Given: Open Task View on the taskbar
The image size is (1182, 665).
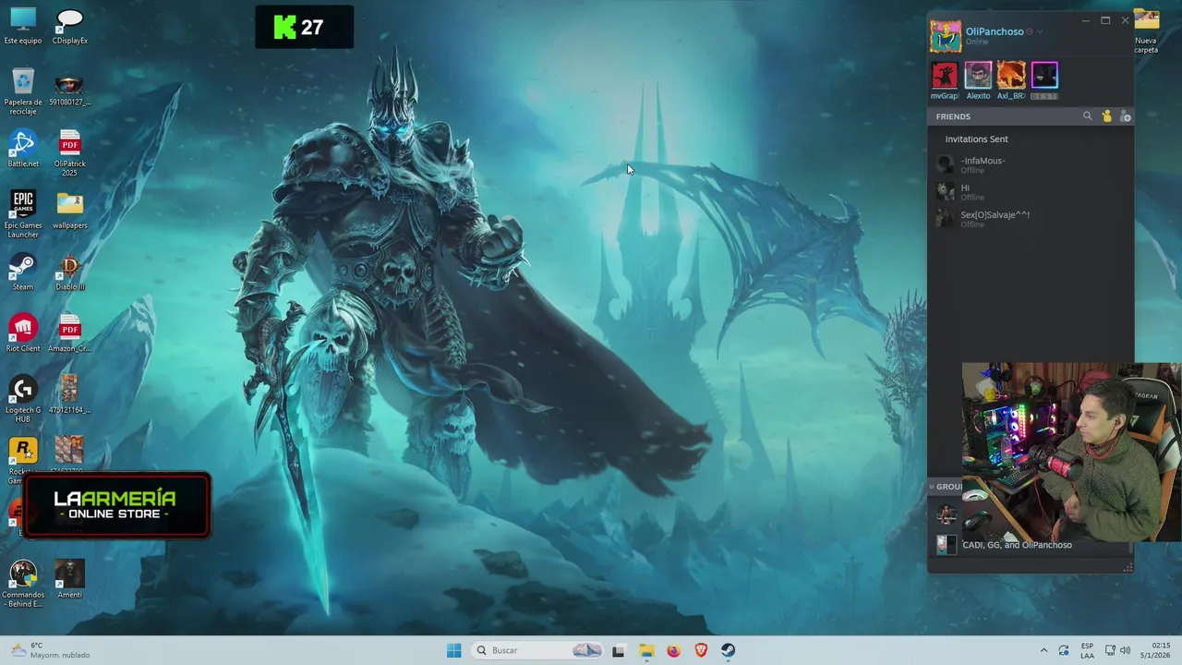Looking at the screenshot, I should (x=618, y=650).
